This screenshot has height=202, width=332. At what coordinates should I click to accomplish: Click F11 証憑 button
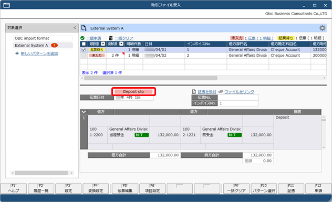[291, 188]
